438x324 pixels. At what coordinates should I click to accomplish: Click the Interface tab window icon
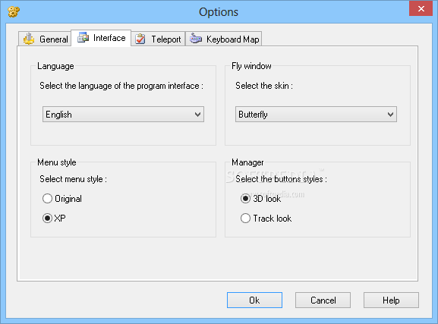point(84,37)
